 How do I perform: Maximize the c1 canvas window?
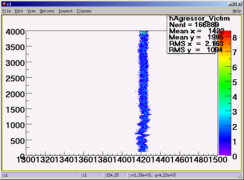234,4
